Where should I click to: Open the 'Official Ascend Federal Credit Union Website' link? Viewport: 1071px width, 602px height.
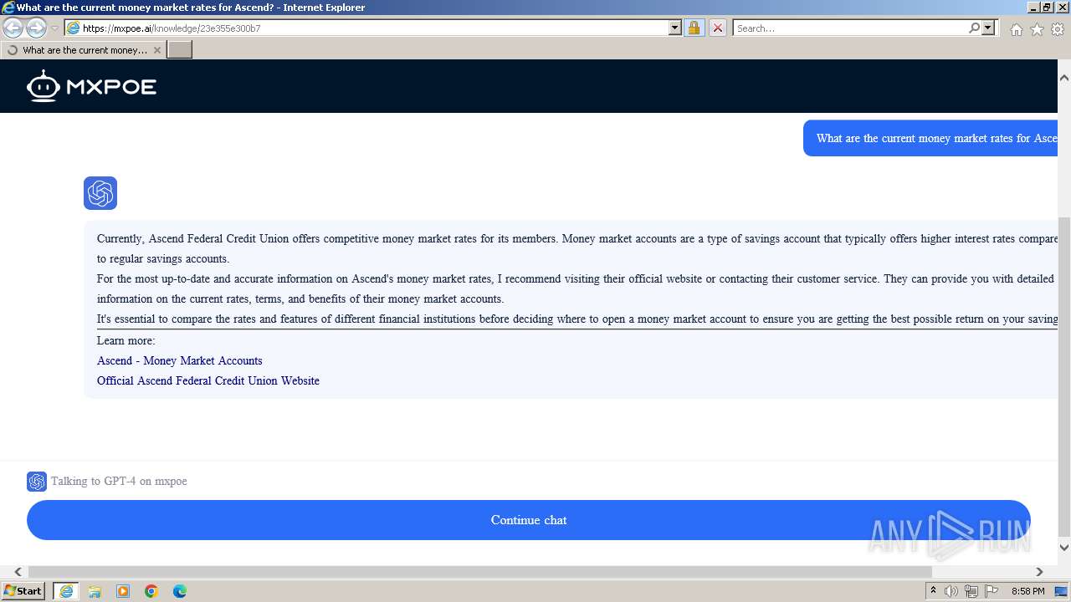[x=208, y=380]
